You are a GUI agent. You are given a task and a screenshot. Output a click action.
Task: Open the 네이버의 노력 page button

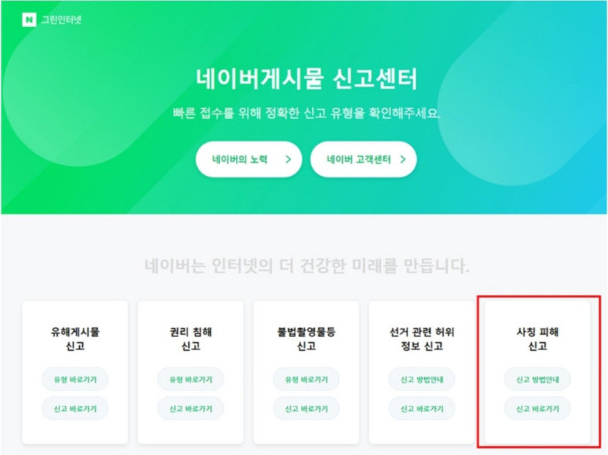click(x=240, y=159)
